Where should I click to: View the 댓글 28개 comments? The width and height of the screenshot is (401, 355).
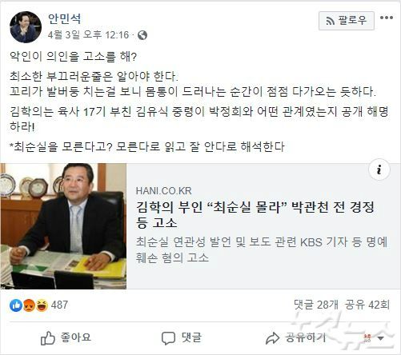(x=316, y=305)
